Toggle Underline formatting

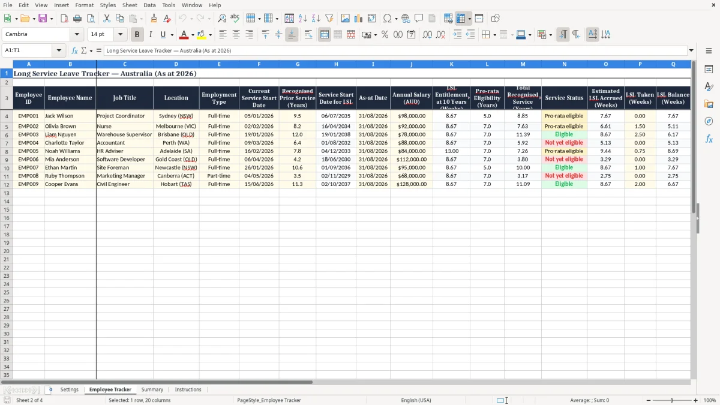tap(163, 35)
